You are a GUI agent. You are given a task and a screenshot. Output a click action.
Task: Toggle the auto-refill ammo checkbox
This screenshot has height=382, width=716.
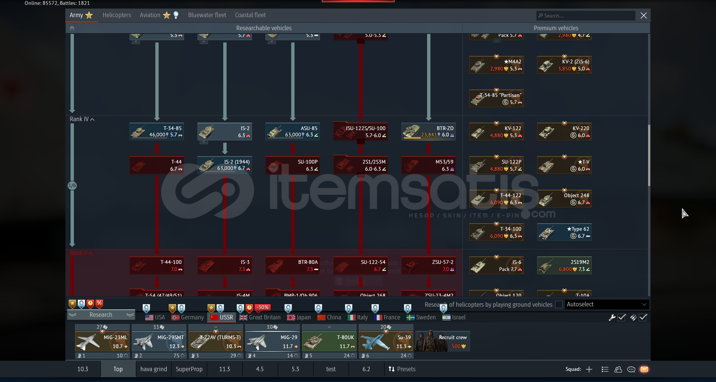click(643, 318)
